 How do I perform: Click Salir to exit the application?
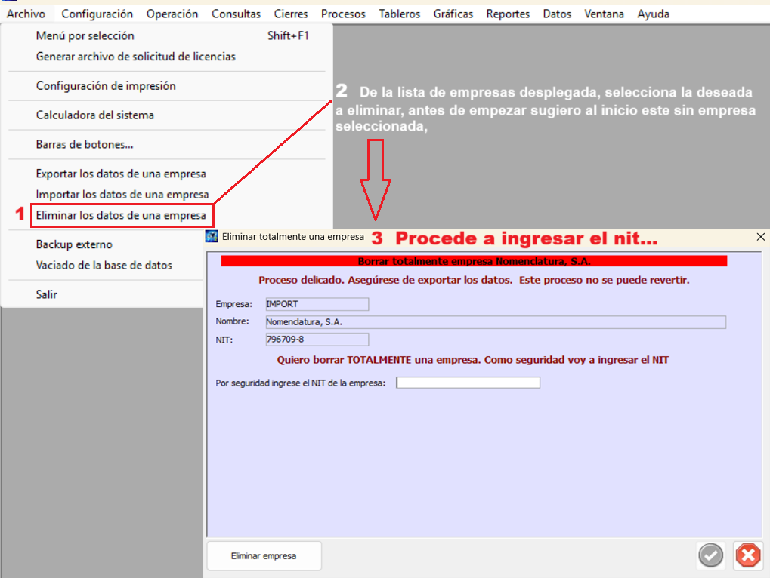[47, 294]
